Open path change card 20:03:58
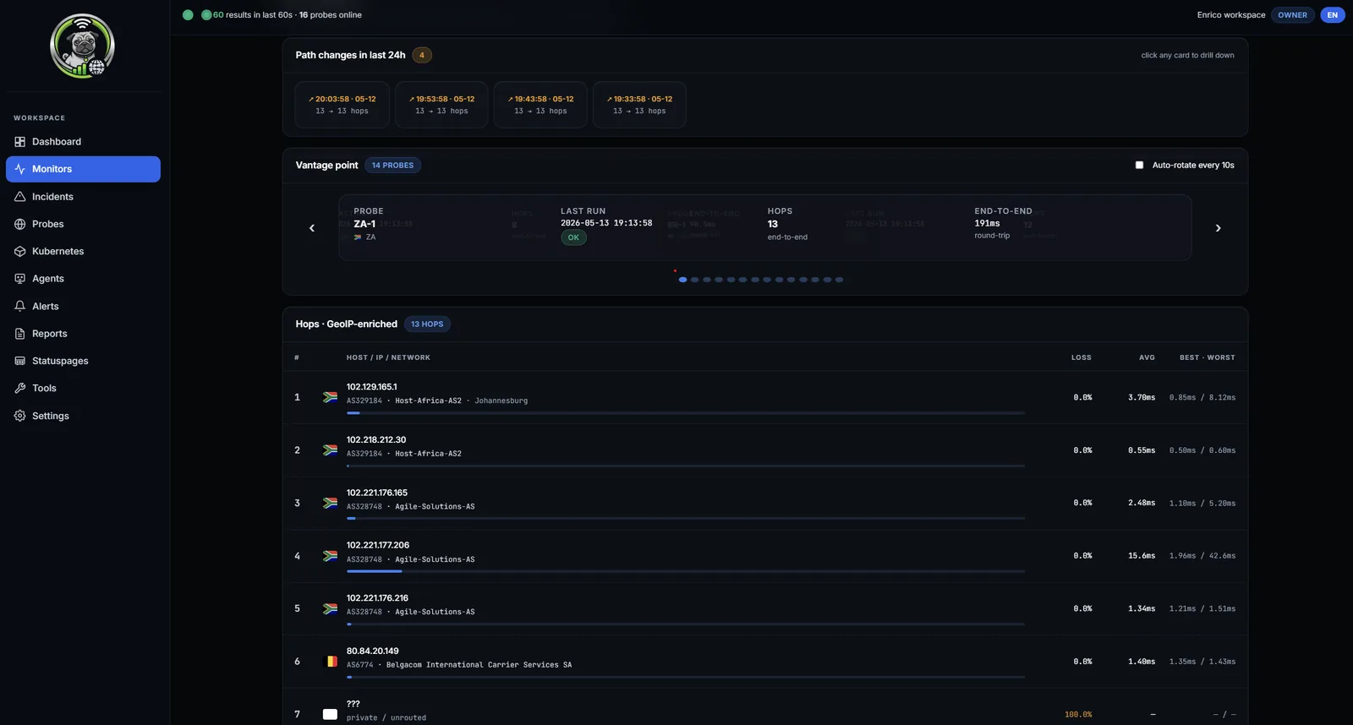 342,105
